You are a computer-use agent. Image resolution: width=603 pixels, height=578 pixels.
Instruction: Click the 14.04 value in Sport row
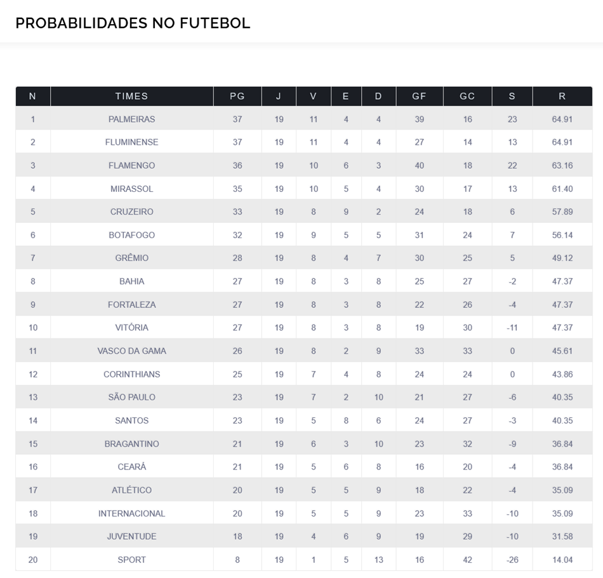562,560
